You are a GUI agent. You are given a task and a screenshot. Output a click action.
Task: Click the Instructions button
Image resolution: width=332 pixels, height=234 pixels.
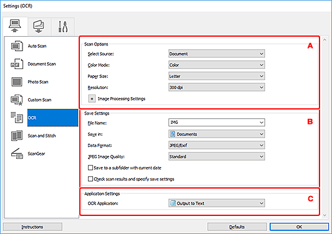click(32, 227)
